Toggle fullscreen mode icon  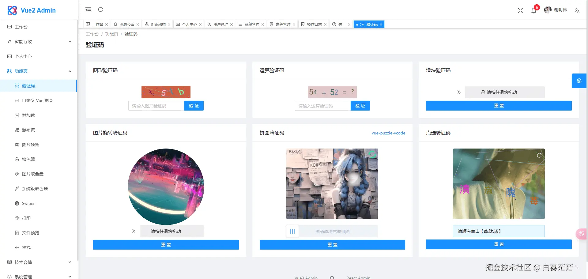(x=520, y=10)
